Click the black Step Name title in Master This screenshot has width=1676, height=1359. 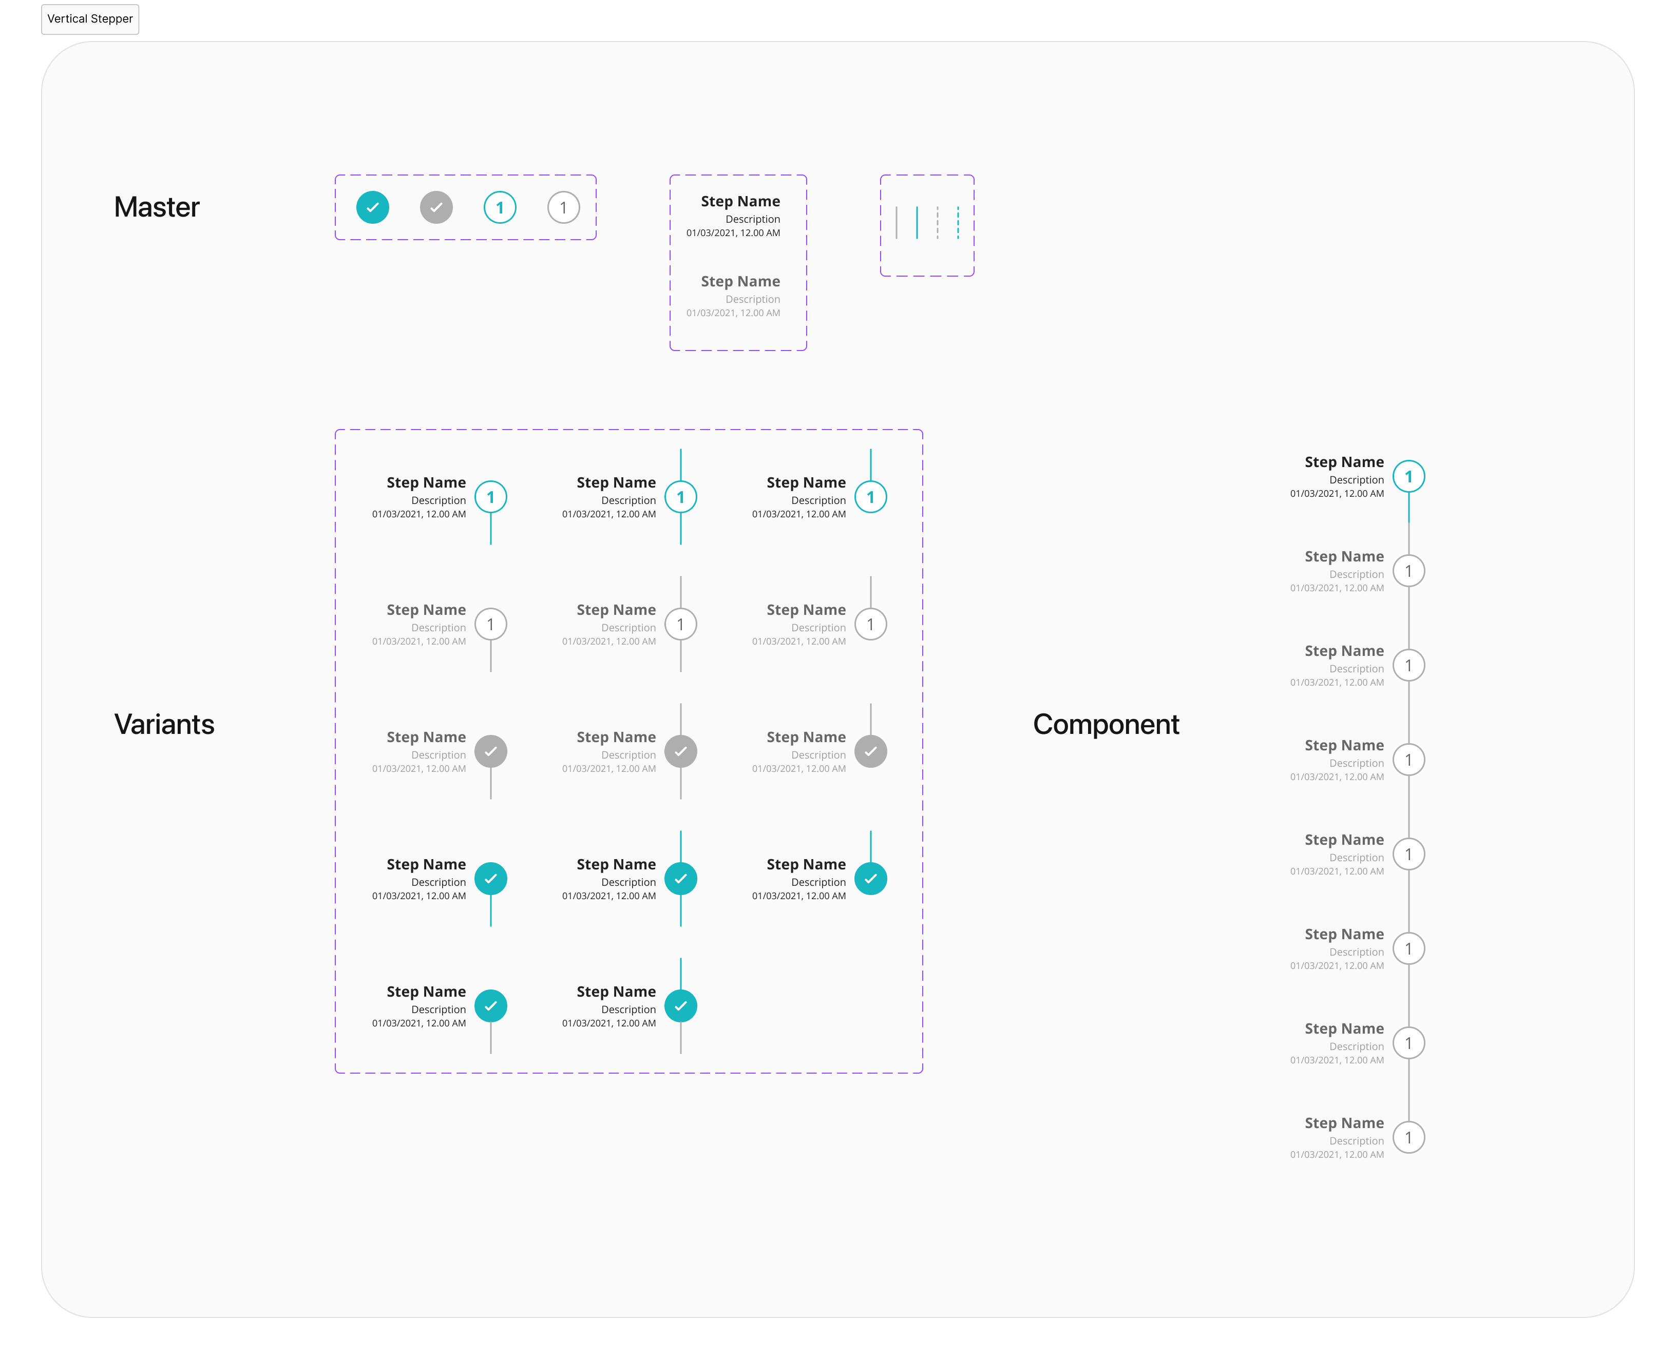pyautogui.click(x=740, y=201)
